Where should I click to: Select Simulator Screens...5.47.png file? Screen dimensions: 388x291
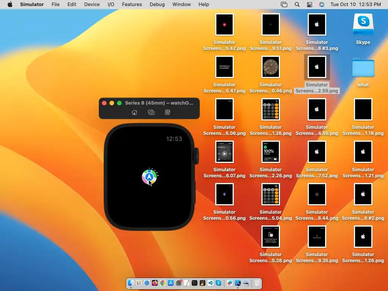pyautogui.click(x=224, y=67)
